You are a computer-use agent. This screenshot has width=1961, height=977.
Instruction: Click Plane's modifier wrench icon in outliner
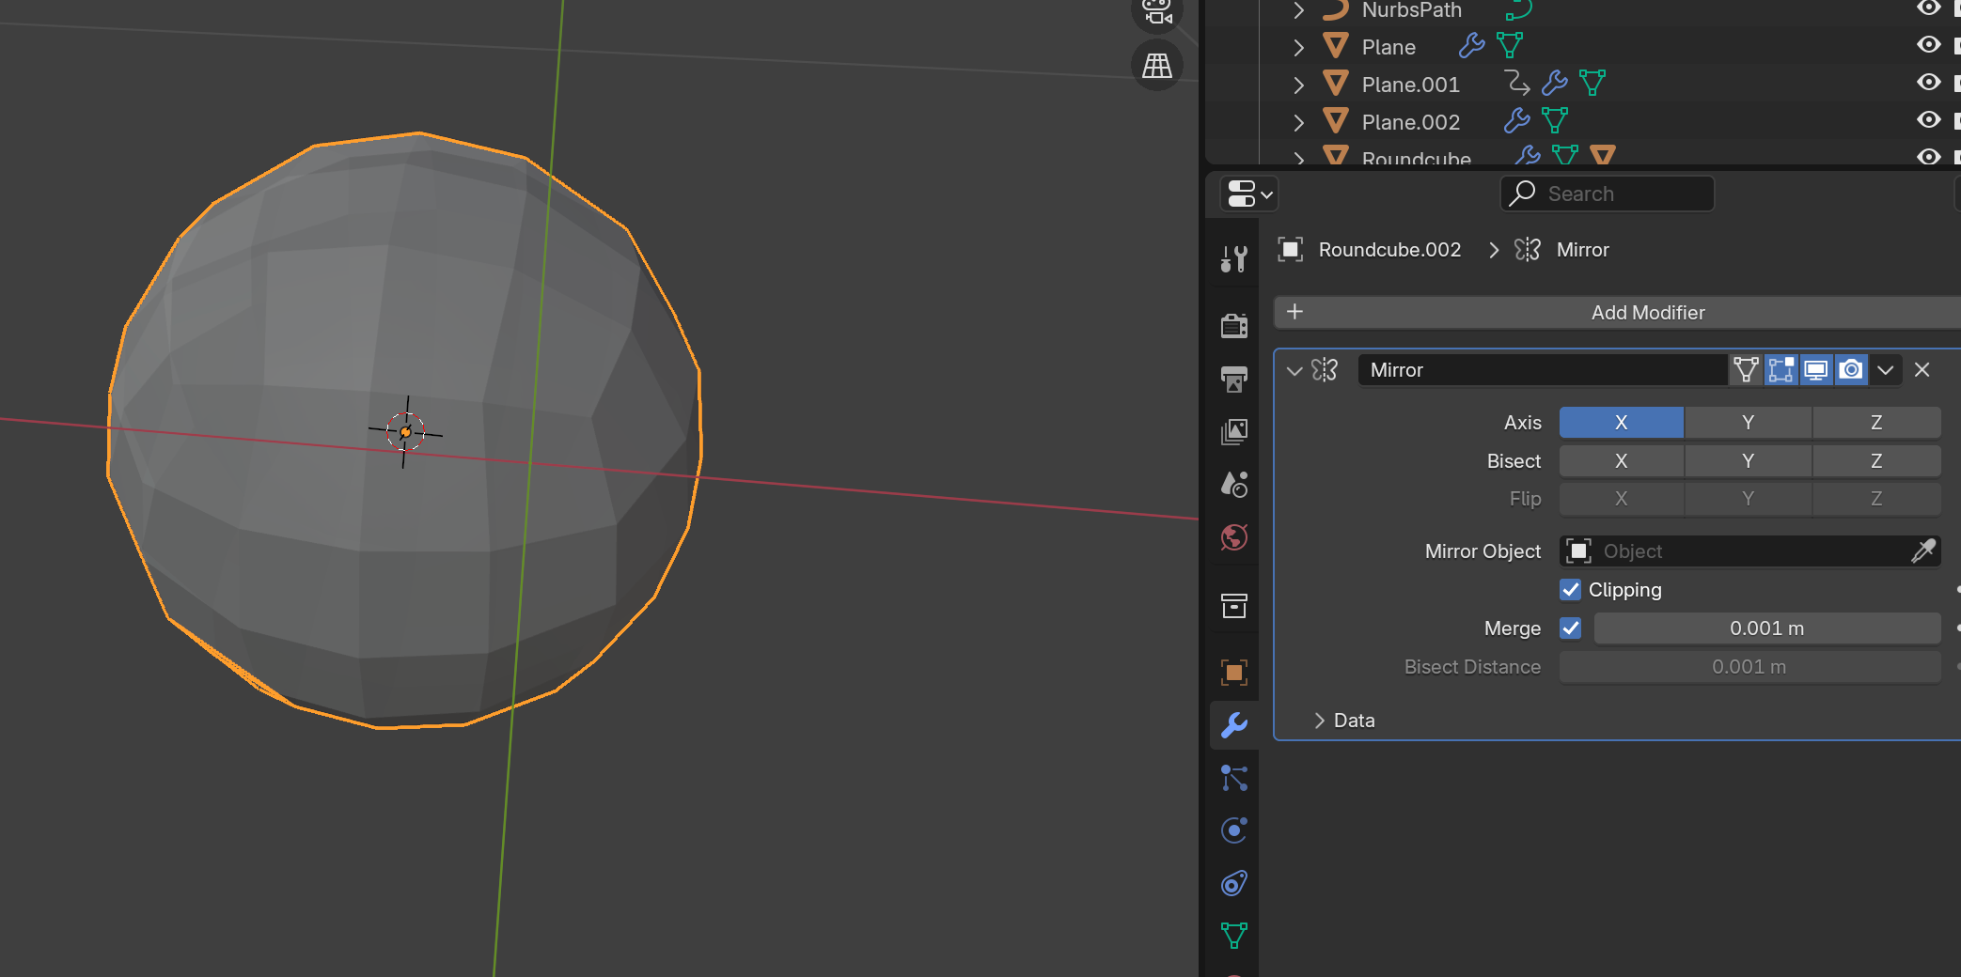[x=1471, y=45]
